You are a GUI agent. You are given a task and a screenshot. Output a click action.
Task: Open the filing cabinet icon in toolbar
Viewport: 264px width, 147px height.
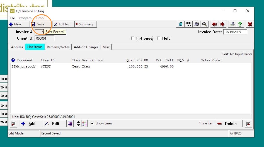click(180, 24)
